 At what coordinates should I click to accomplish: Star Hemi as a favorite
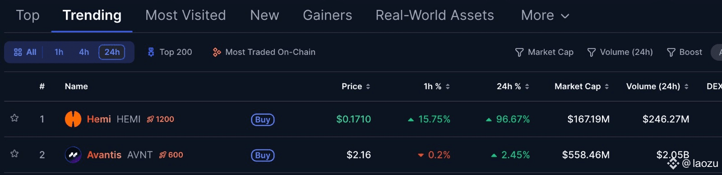click(x=14, y=118)
